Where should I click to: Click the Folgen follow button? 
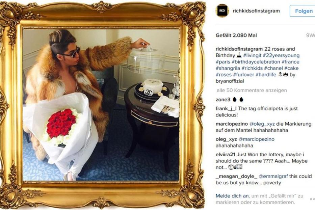point(303,11)
